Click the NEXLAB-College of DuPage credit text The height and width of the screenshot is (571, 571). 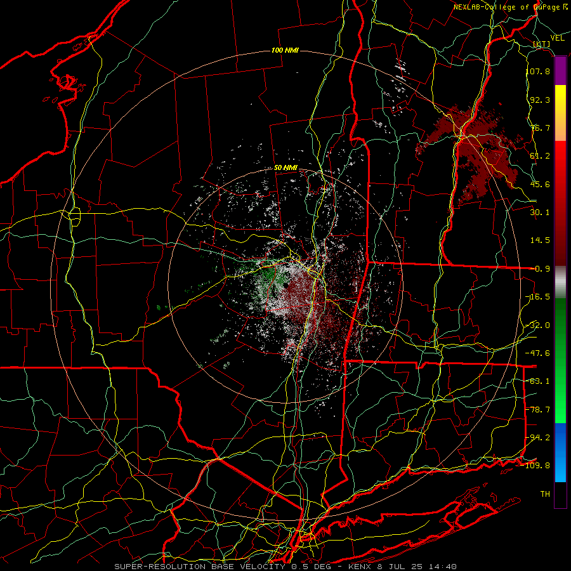511,7
